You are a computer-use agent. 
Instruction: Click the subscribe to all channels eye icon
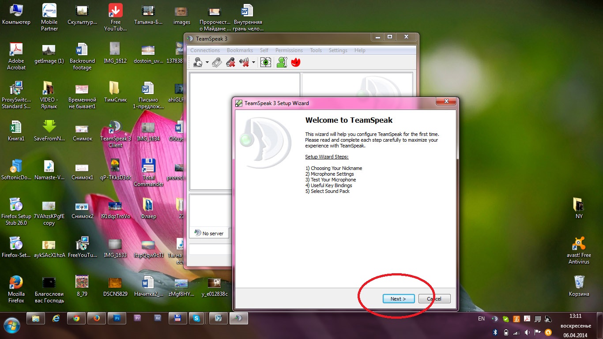[x=265, y=62]
